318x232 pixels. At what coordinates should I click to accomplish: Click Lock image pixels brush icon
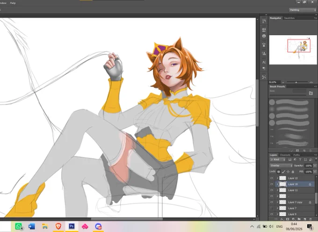click(283, 172)
